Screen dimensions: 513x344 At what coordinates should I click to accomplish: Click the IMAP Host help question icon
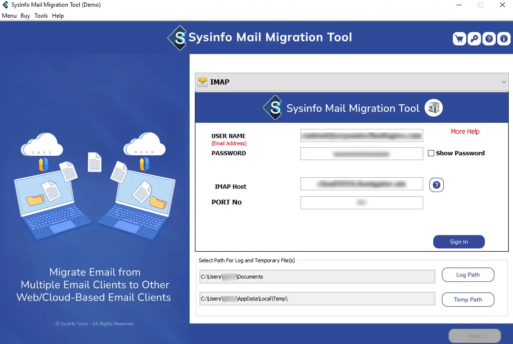point(437,185)
